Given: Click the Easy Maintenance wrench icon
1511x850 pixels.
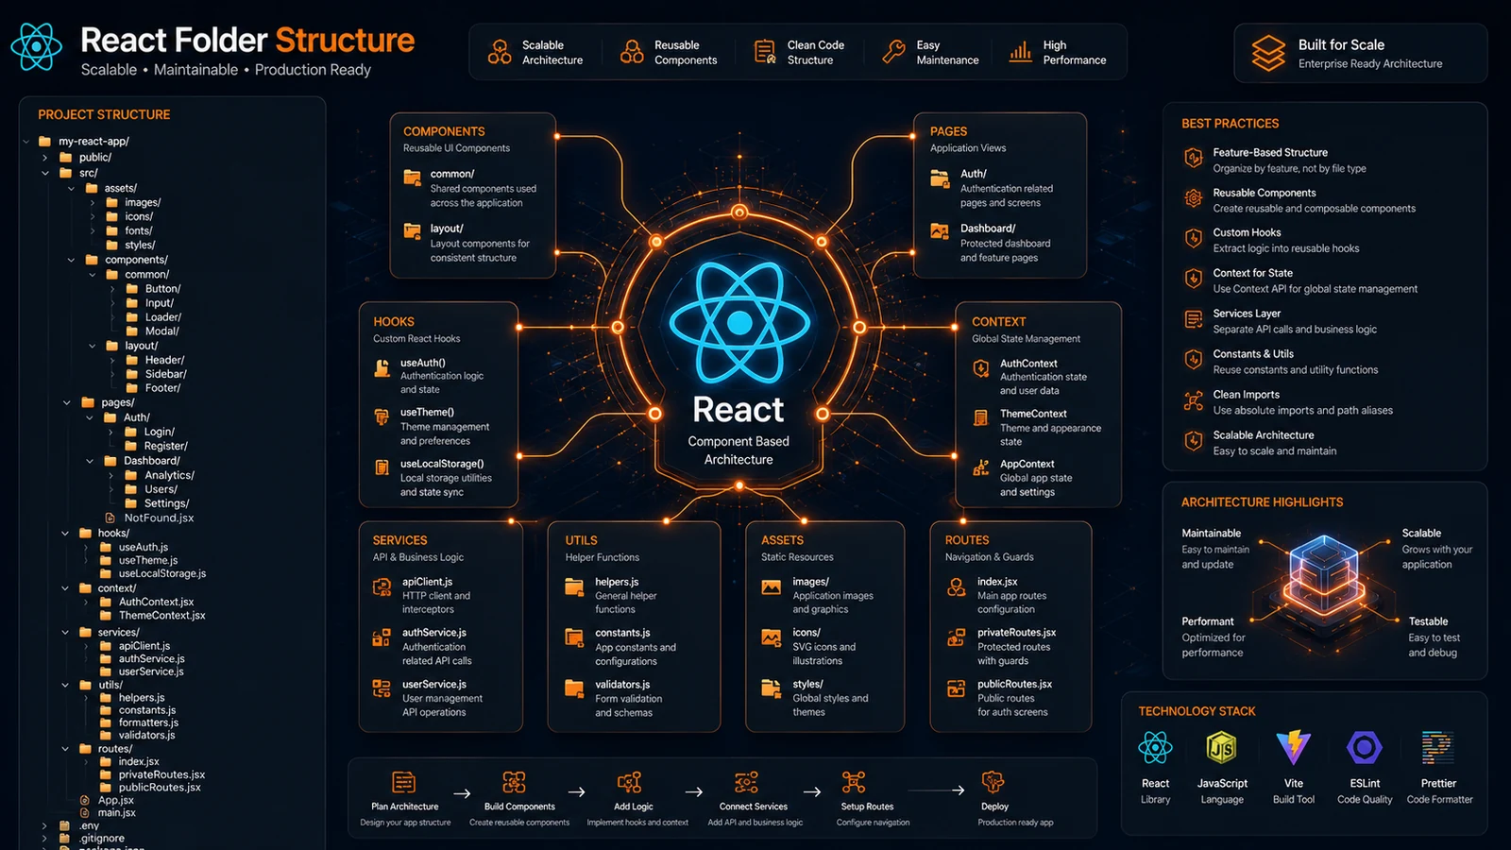Looking at the screenshot, I should point(893,52).
